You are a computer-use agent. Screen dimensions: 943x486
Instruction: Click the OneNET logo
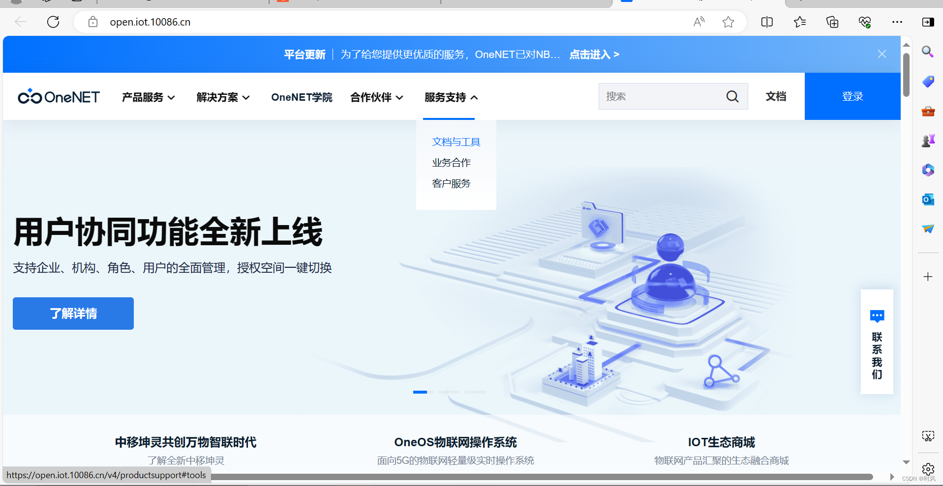[59, 96]
